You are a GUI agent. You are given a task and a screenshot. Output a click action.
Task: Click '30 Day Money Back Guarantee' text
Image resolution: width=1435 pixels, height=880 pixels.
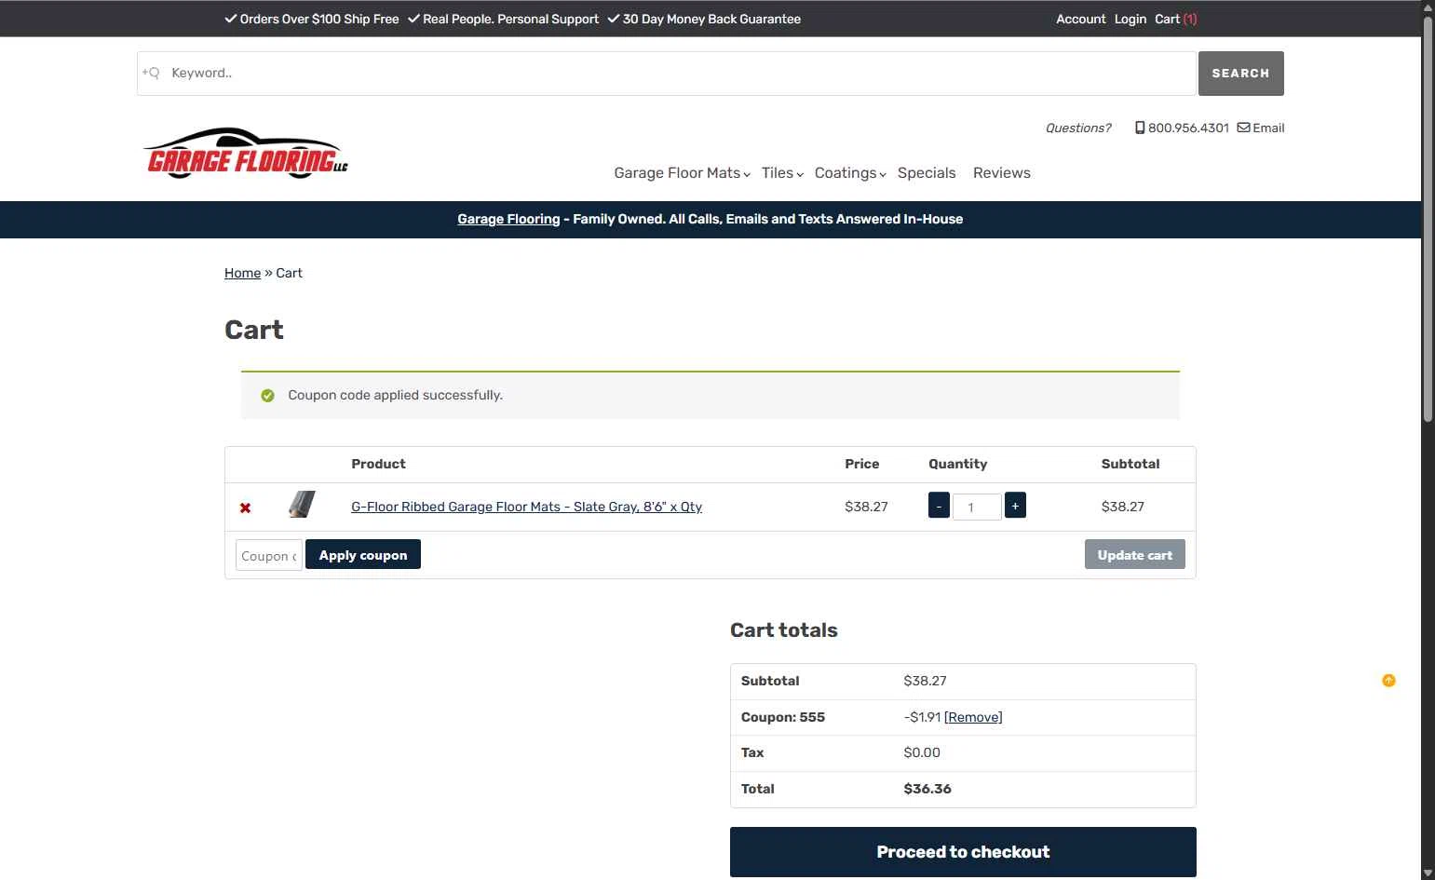point(711,19)
